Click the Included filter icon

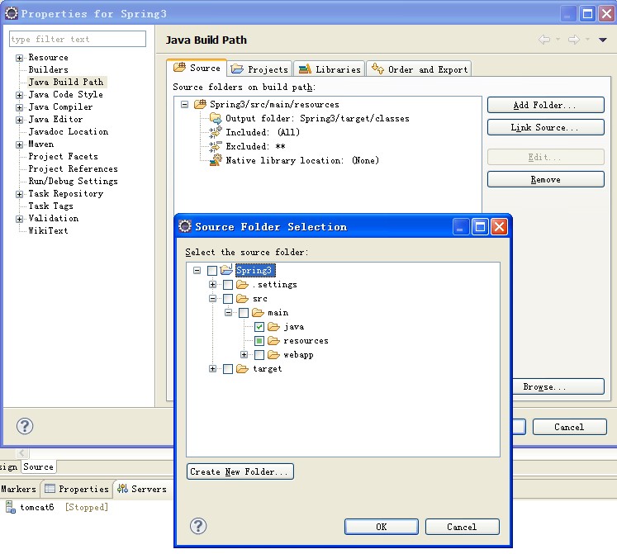[x=216, y=132]
